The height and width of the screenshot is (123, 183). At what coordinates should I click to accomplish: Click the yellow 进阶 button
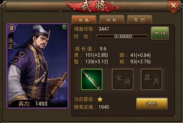pos(152,104)
